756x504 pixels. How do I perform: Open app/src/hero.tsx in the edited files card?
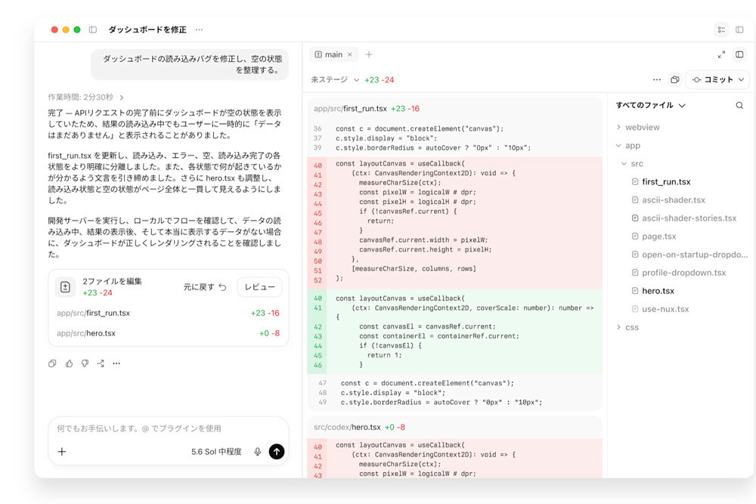coord(169,333)
